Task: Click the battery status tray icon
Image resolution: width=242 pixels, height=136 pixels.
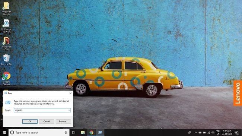Action: (204, 133)
